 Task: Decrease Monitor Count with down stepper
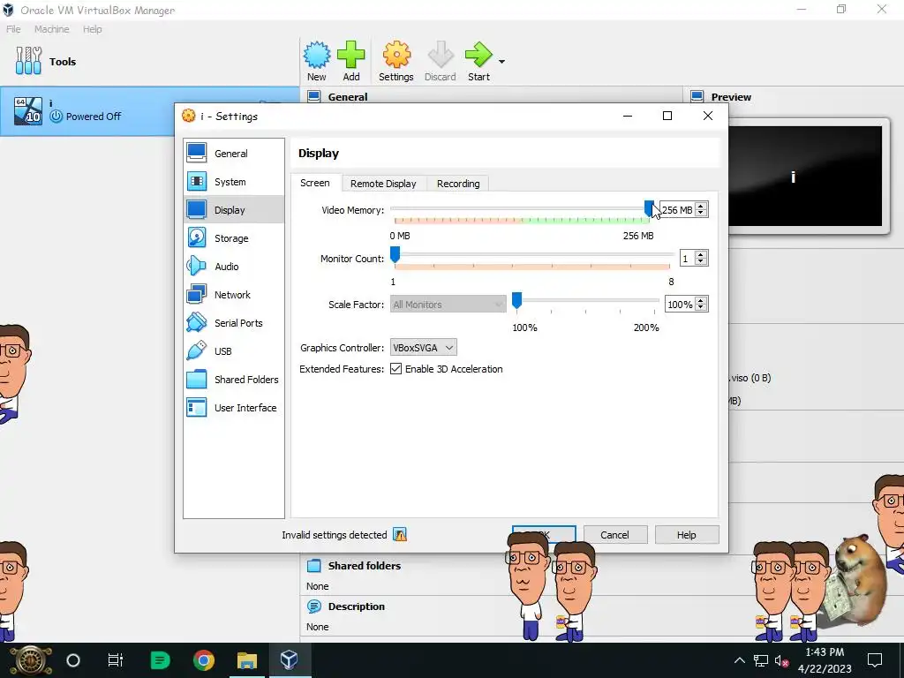(x=701, y=261)
